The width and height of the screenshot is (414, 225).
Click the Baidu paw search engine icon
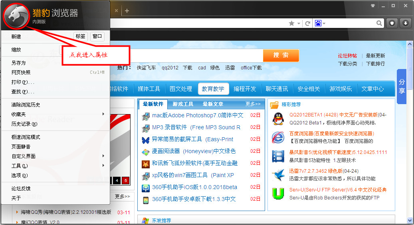(318, 23)
